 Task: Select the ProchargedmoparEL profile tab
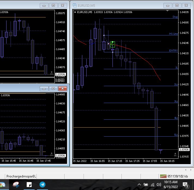pyautogui.click(x=21, y=176)
